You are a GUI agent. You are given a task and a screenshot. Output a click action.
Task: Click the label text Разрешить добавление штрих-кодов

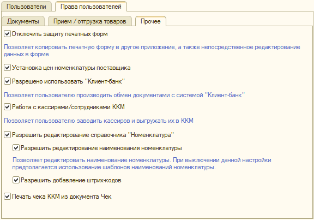pyautogui.click(x=71, y=180)
